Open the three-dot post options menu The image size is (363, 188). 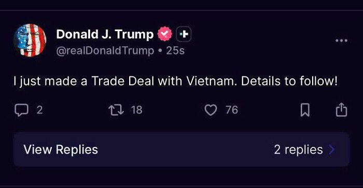click(x=341, y=41)
